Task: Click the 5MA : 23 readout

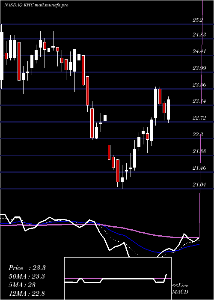Action: tap(22, 285)
